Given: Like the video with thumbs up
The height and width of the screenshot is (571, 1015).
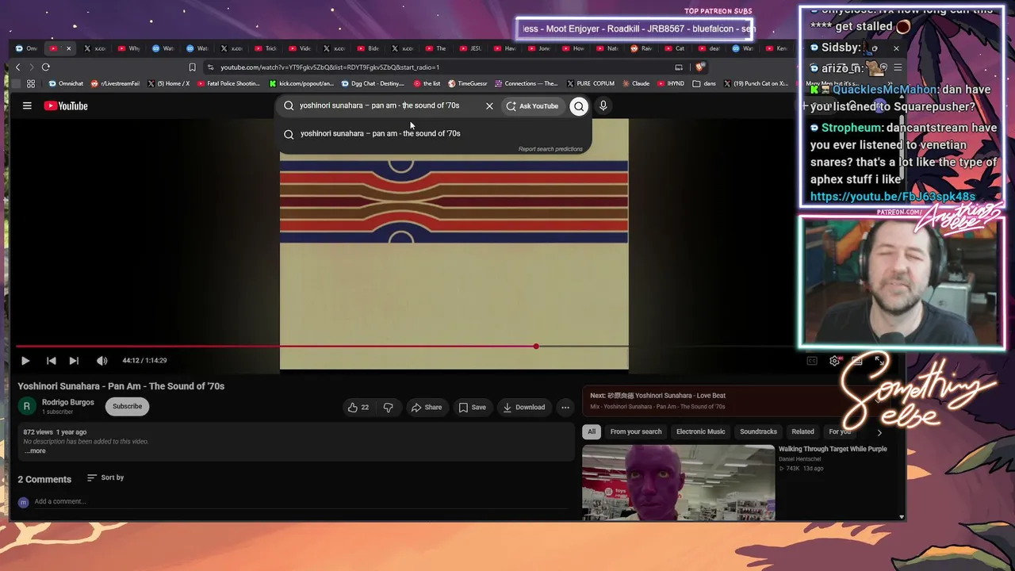Looking at the screenshot, I should coord(358,407).
